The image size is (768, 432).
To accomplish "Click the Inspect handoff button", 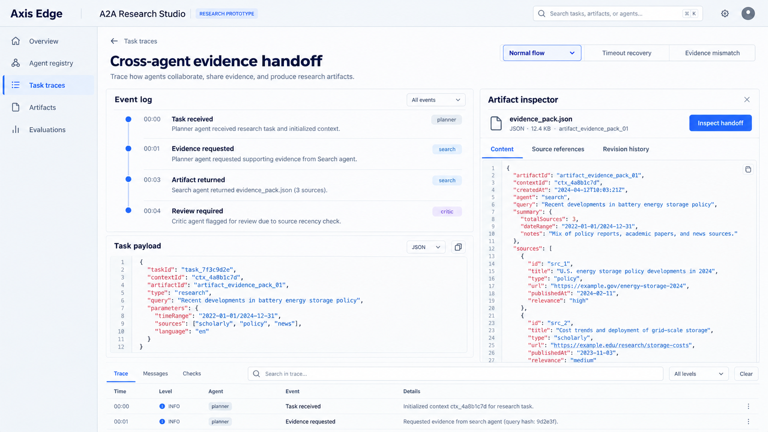I will tap(720, 123).
